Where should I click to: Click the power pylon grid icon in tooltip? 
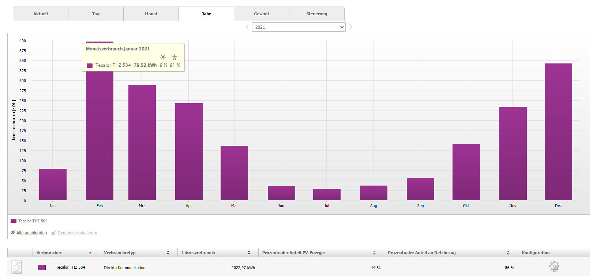[174, 57]
